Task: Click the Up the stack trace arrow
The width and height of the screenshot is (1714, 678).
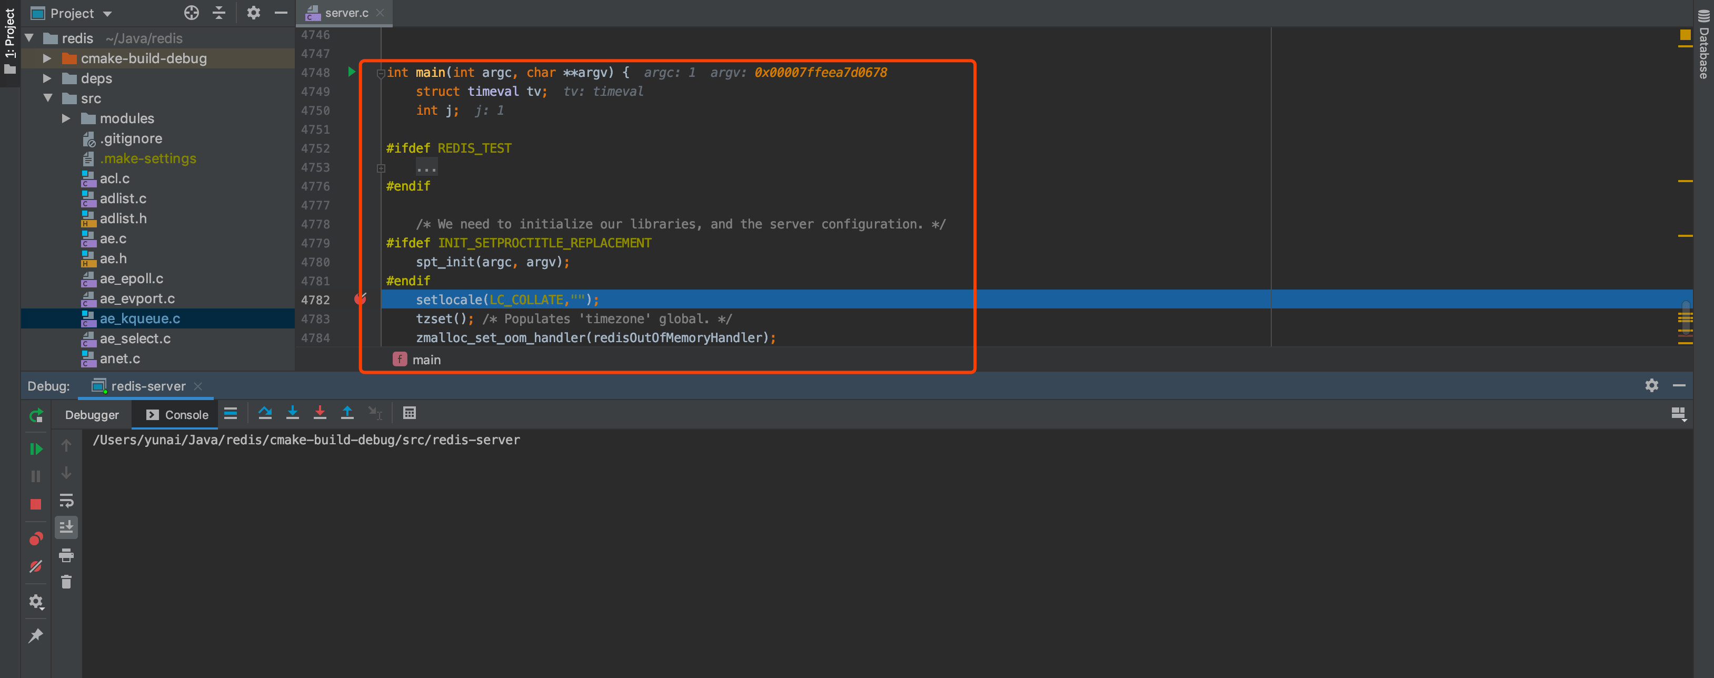Action: click(66, 446)
